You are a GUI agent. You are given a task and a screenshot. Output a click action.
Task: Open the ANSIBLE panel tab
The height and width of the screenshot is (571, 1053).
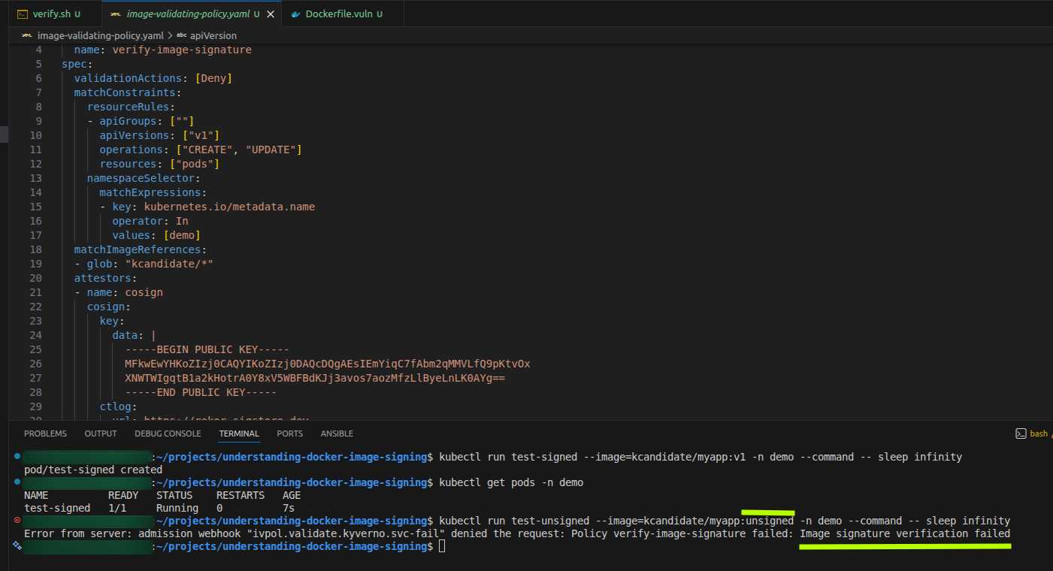pos(337,434)
